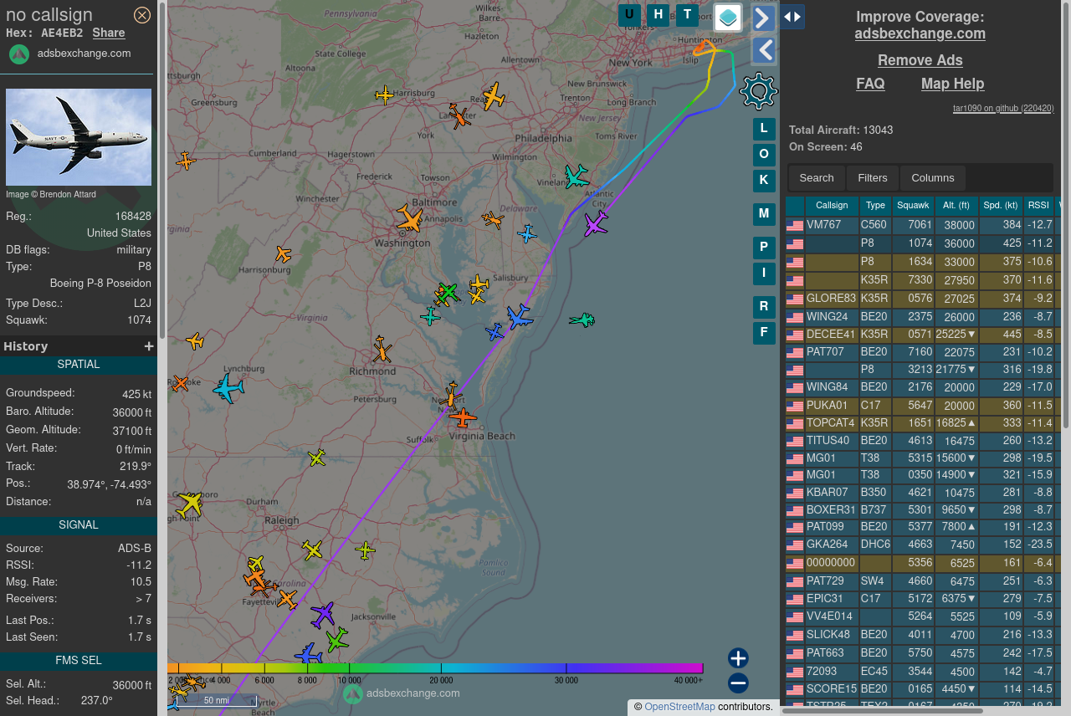Toggle the K map option button
This screenshot has width=1071, height=716.
pyautogui.click(x=764, y=180)
